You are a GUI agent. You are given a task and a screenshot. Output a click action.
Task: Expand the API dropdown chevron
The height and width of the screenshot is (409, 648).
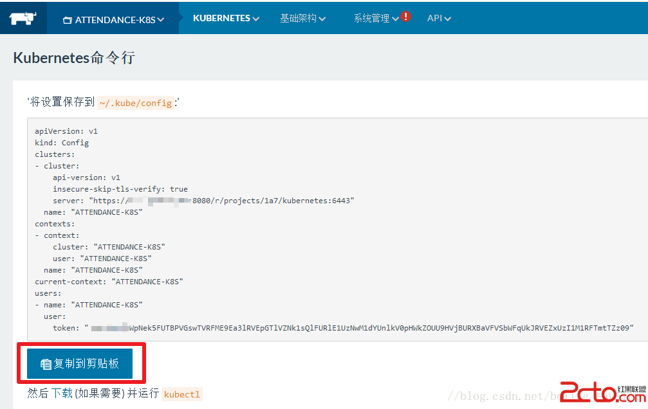[x=449, y=18]
